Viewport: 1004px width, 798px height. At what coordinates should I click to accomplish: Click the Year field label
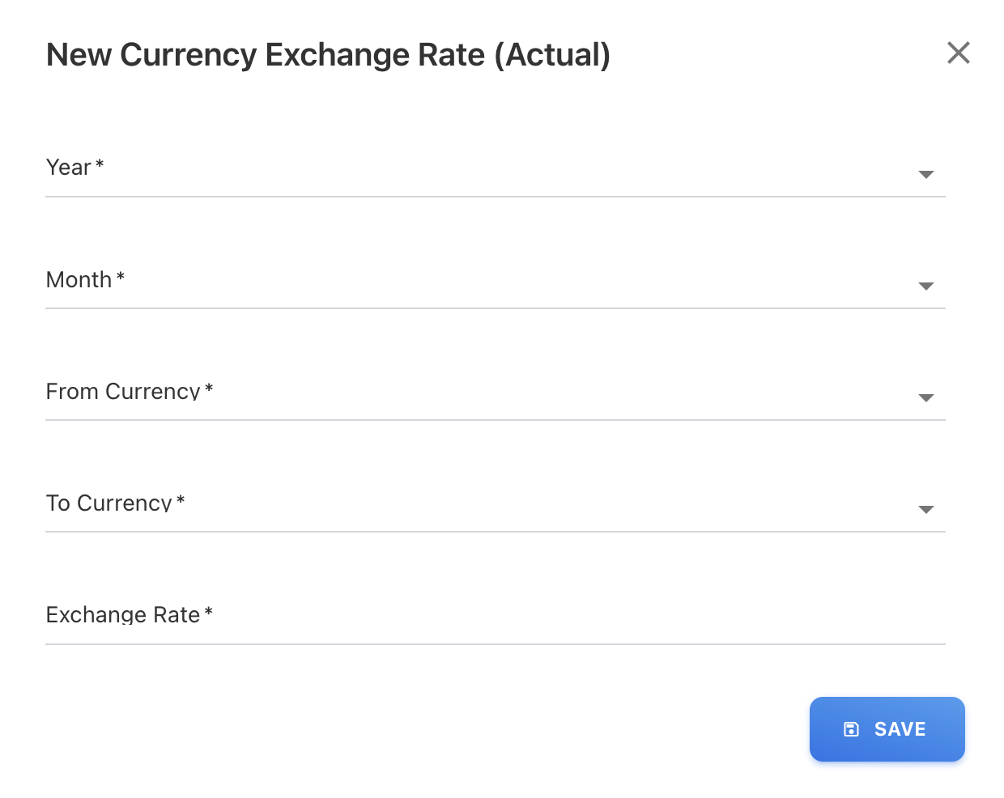tap(69, 168)
